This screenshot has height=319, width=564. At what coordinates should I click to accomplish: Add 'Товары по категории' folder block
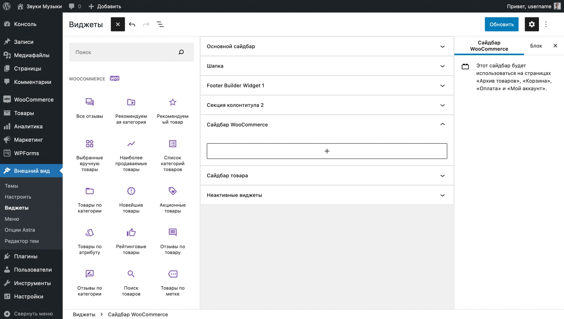[90, 200]
